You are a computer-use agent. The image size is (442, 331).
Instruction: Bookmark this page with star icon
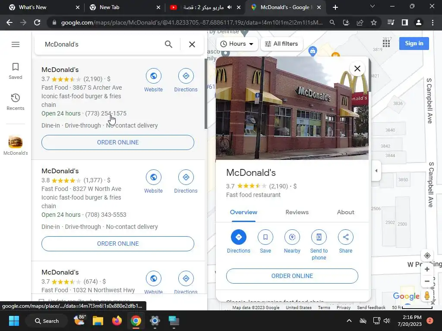(x=374, y=22)
